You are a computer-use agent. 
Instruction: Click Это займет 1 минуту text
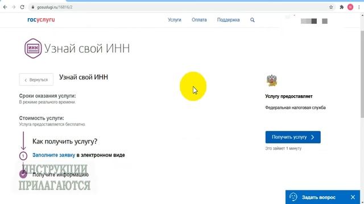click(x=283, y=148)
